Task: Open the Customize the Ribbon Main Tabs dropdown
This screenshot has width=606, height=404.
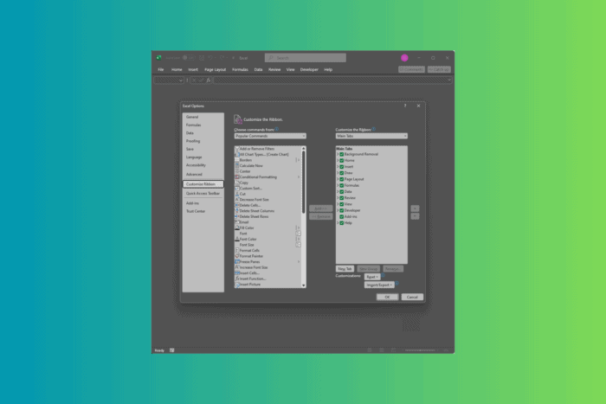Action: [x=371, y=136]
